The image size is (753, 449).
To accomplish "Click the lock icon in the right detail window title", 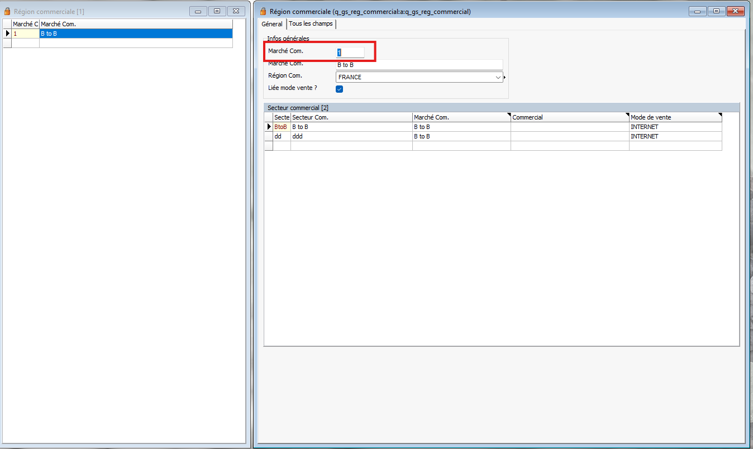I will point(263,11).
